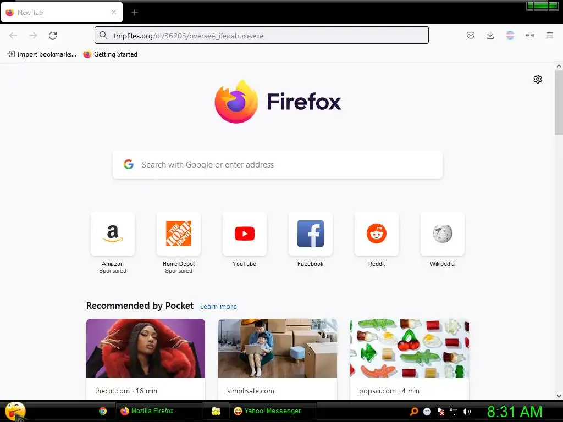Viewport: 563px width, 422px height.
Task: Open thecut.com Pocket story thumbnail
Action: click(146, 348)
